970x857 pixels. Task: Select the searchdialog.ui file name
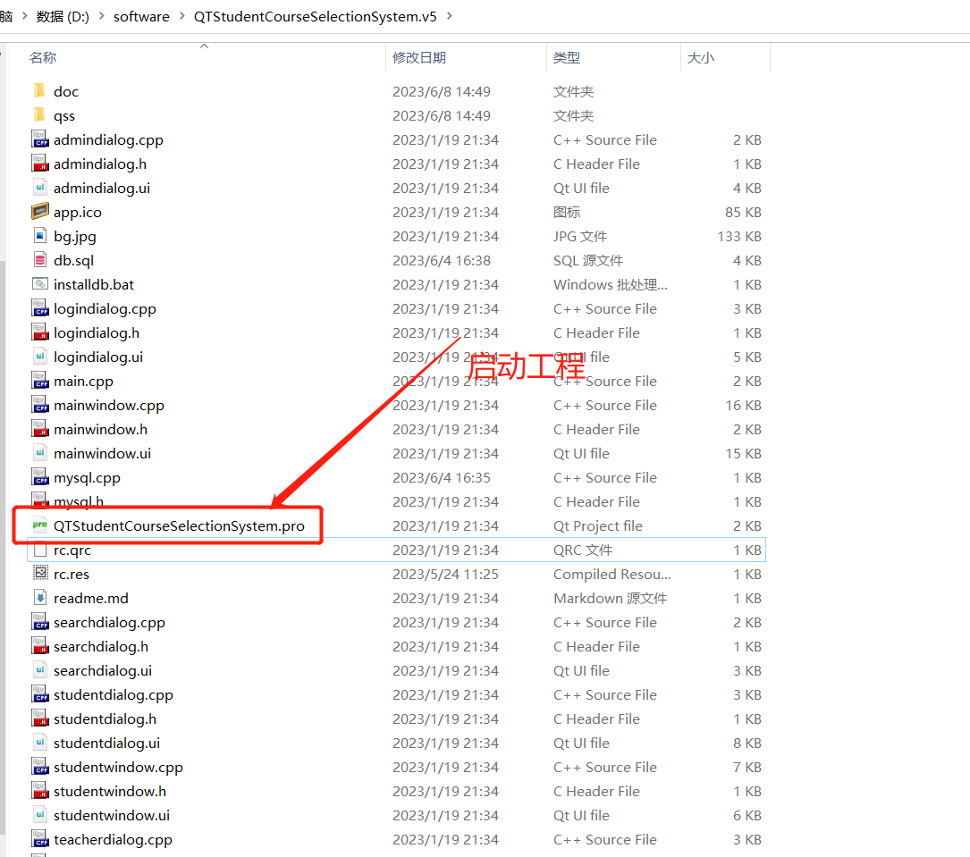[103, 670]
